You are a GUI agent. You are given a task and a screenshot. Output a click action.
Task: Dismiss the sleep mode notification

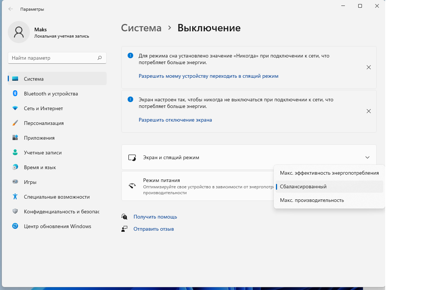[368, 67]
